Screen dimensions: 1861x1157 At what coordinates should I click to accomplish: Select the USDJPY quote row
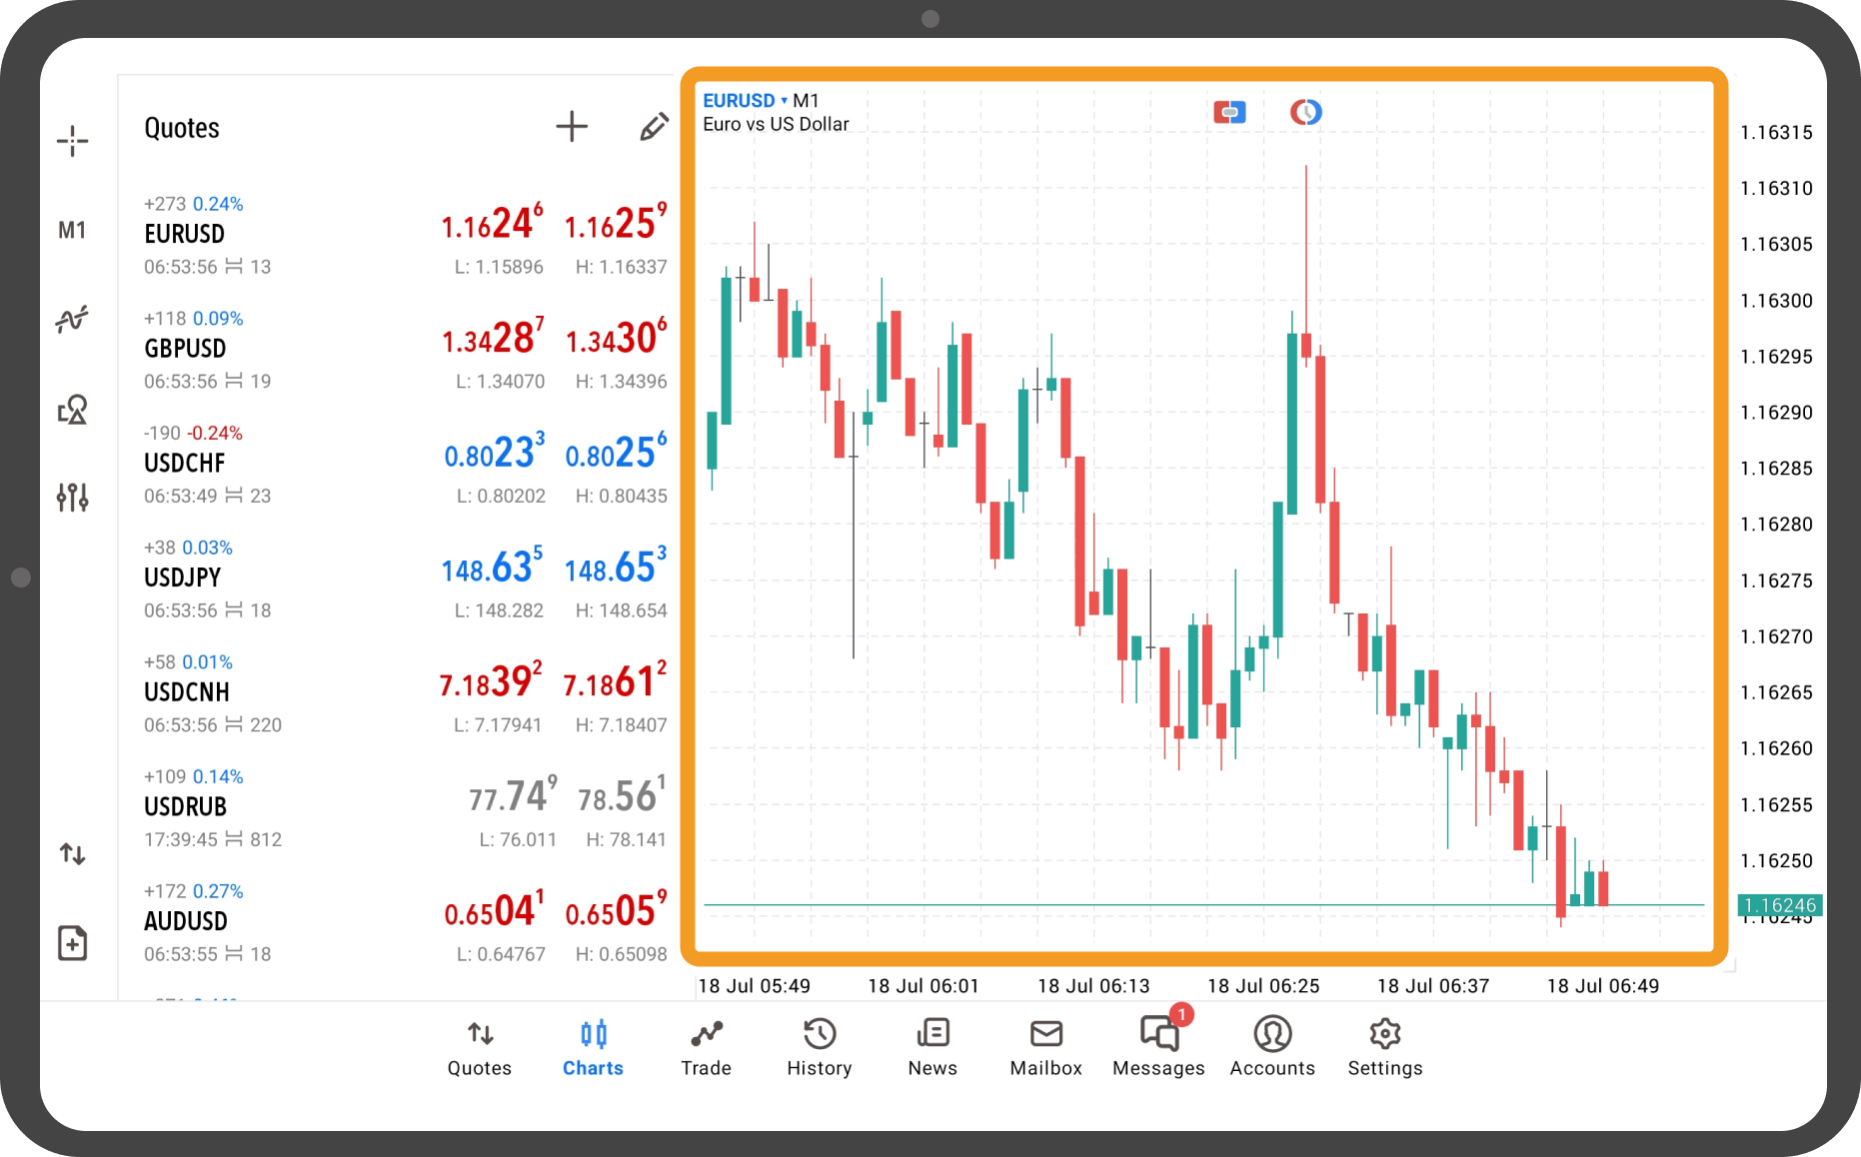coord(400,578)
